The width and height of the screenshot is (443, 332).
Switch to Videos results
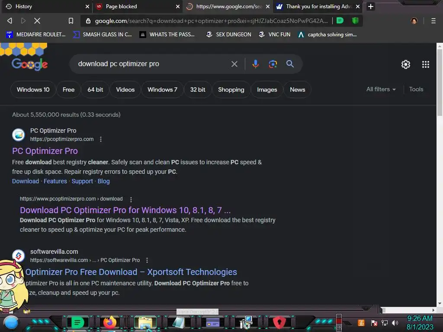[x=125, y=89]
